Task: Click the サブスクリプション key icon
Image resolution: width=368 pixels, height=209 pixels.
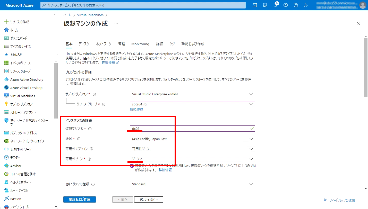Action: (x=6, y=104)
